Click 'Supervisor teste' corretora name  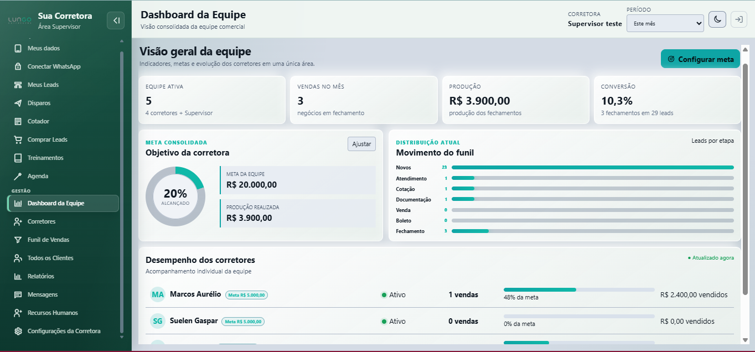click(594, 24)
